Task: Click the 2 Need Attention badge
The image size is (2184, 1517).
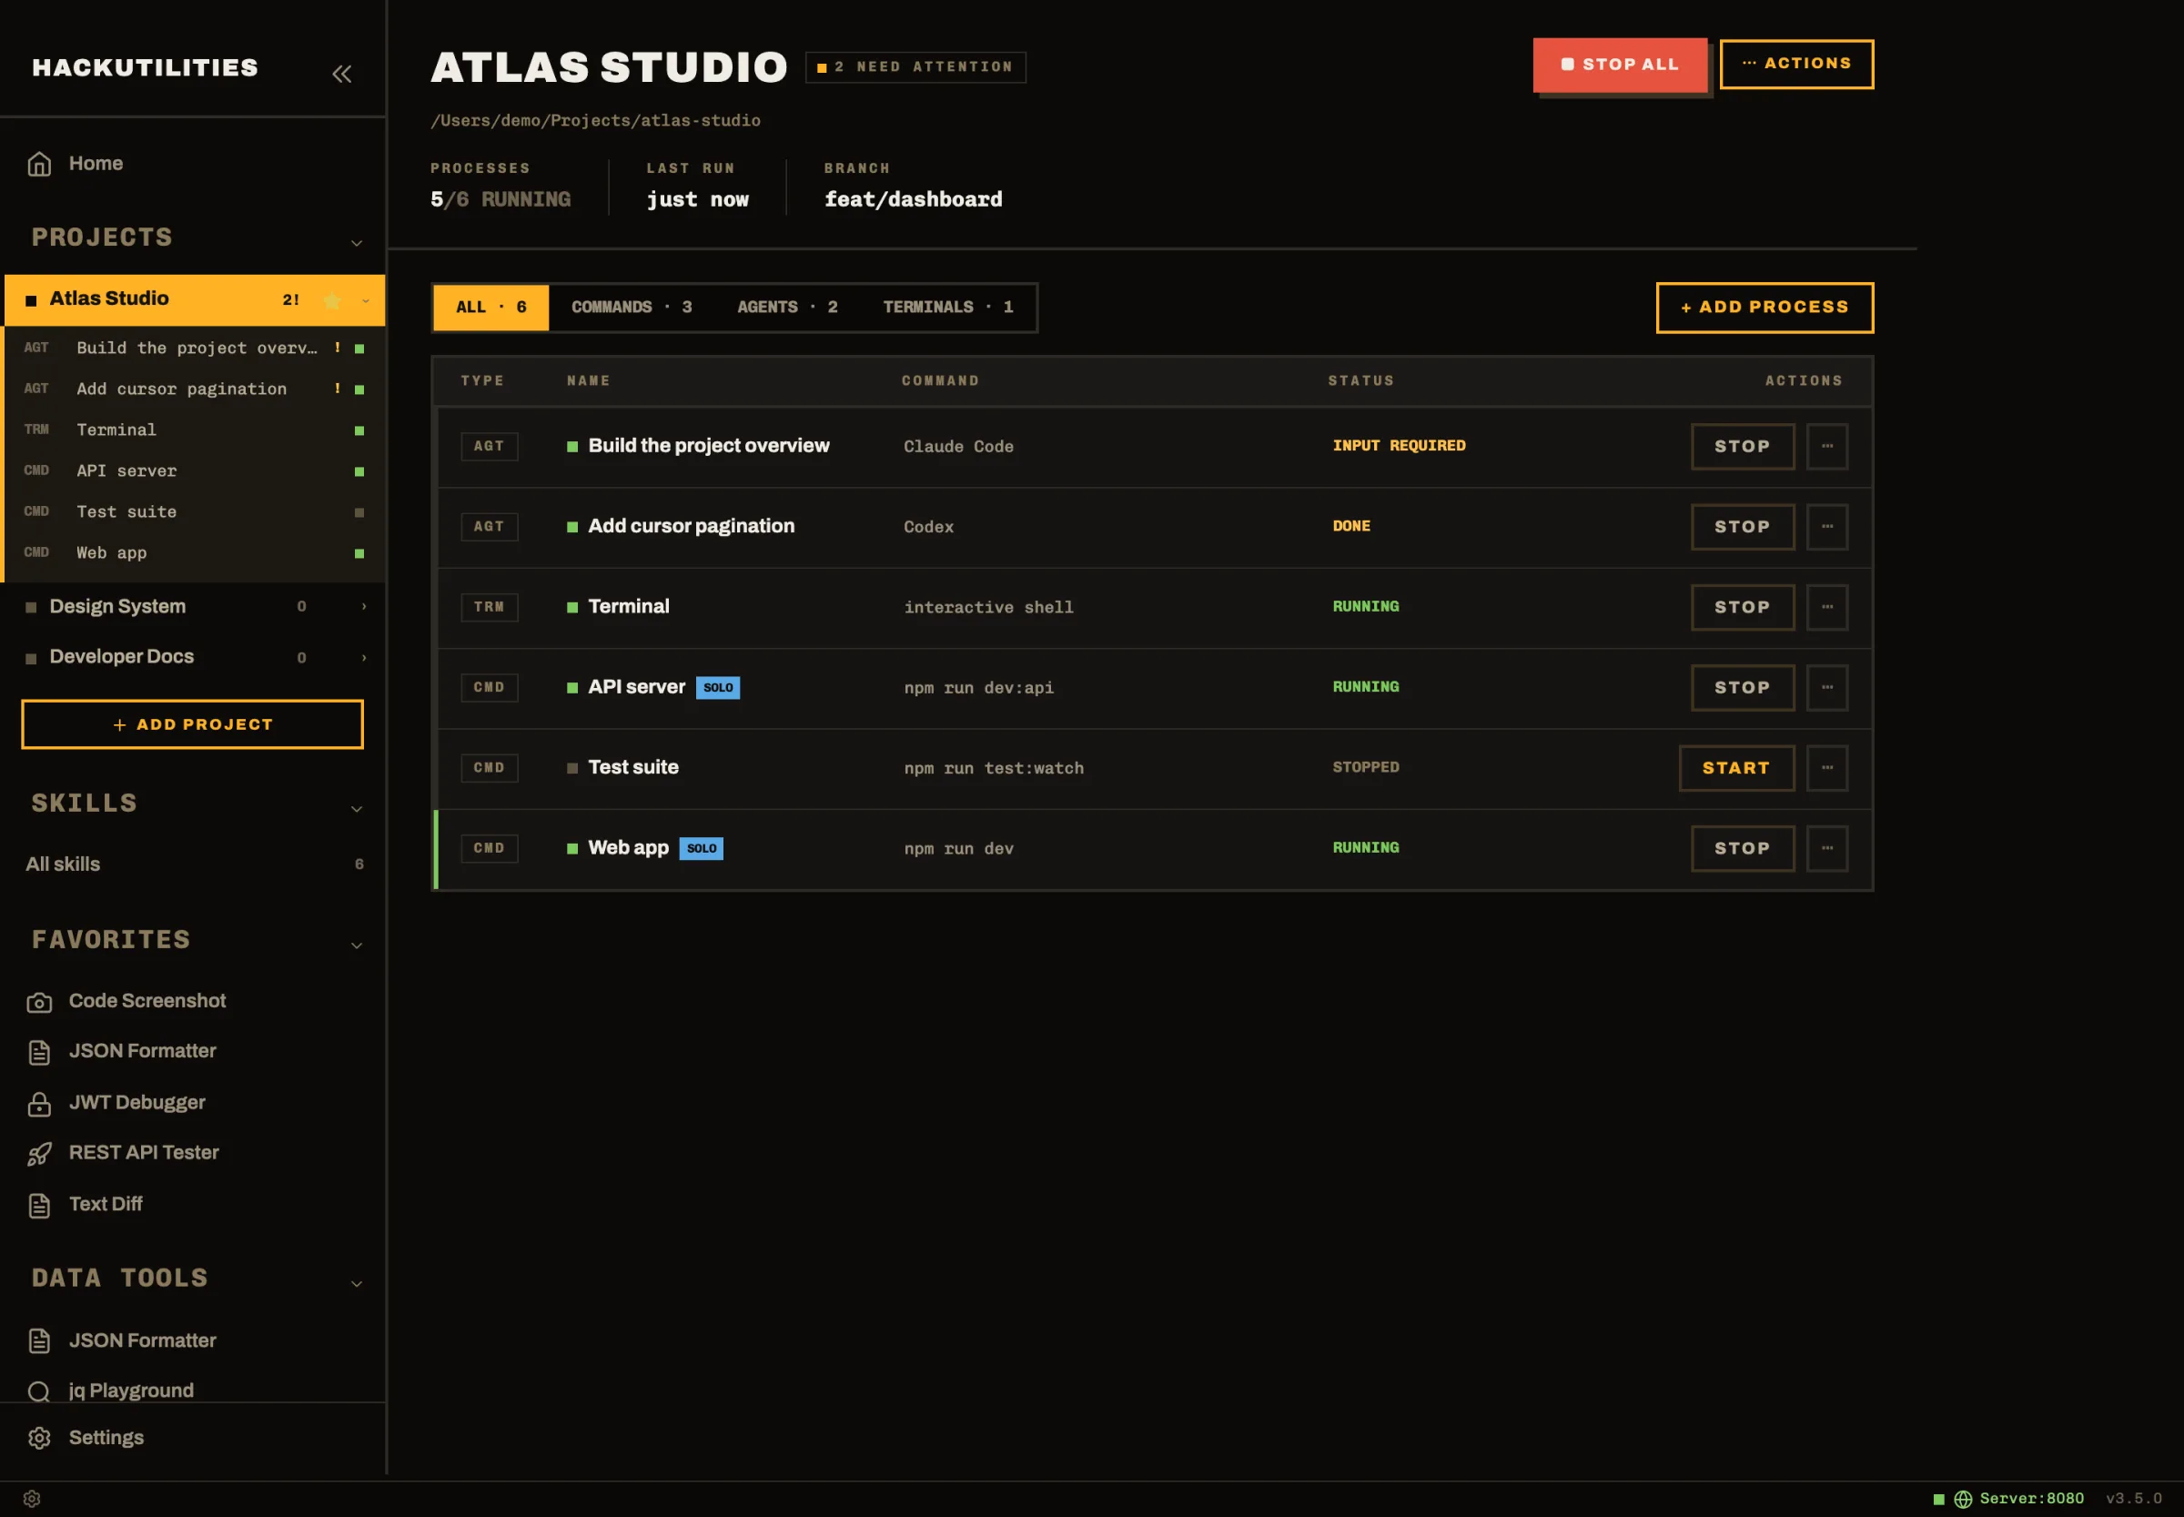Action: pyautogui.click(x=915, y=66)
